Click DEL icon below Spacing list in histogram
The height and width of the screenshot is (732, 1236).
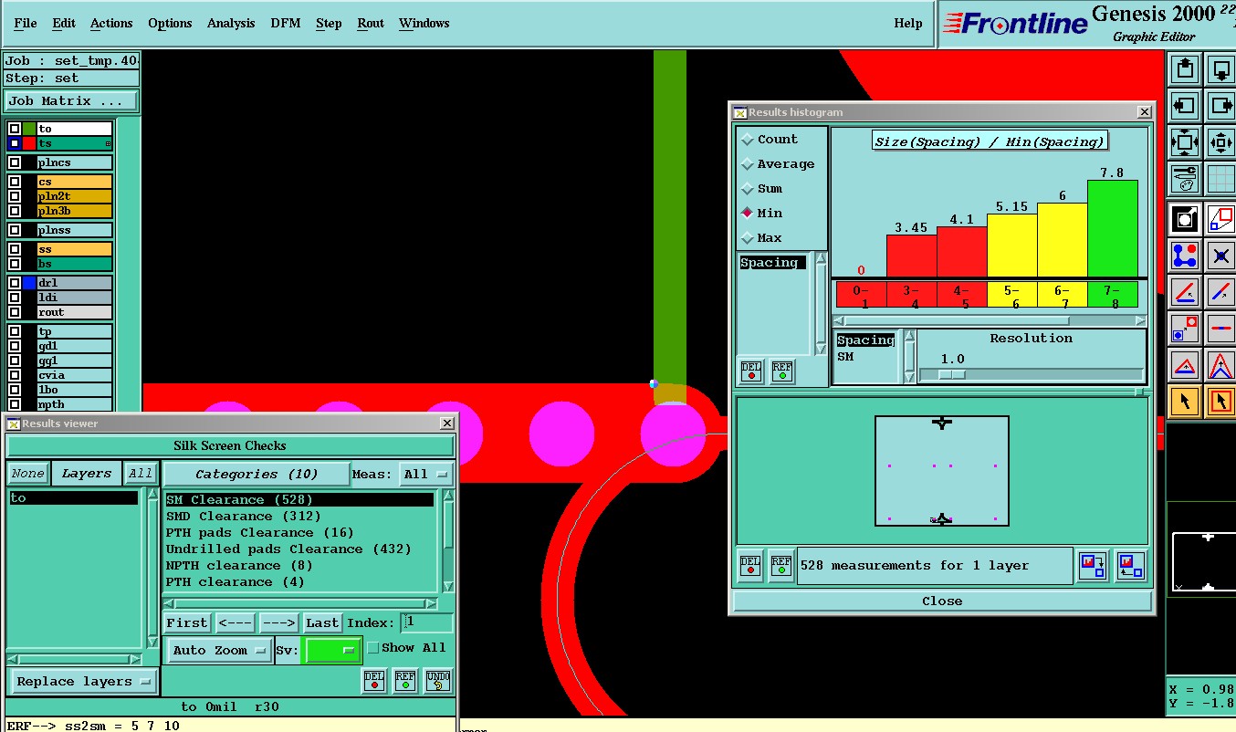click(751, 371)
